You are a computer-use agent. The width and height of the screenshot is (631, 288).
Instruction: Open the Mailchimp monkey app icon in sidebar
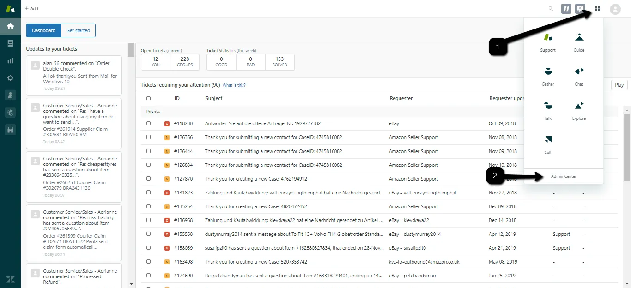tap(10, 112)
